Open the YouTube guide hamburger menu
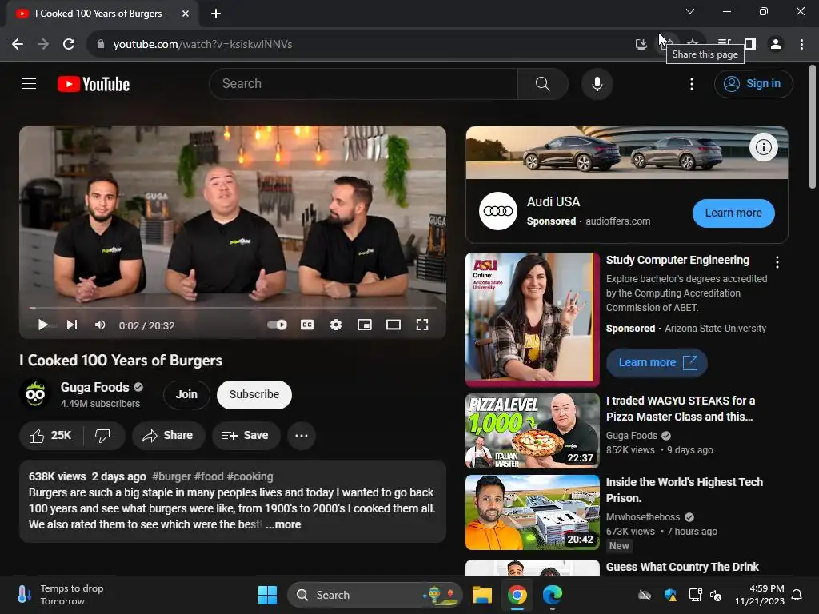 [x=29, y=83]
